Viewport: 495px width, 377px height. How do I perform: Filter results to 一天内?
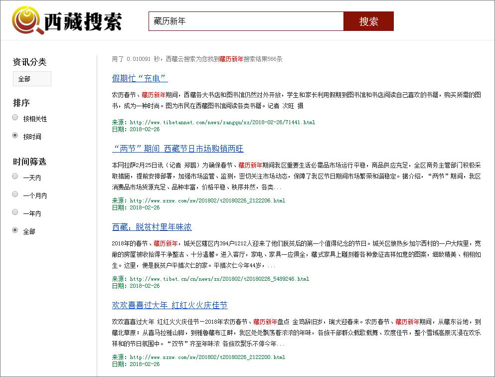click(15, 177)
